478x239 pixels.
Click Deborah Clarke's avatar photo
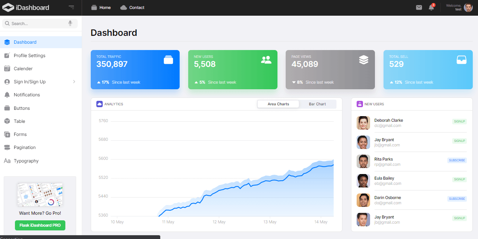point(363,123)
